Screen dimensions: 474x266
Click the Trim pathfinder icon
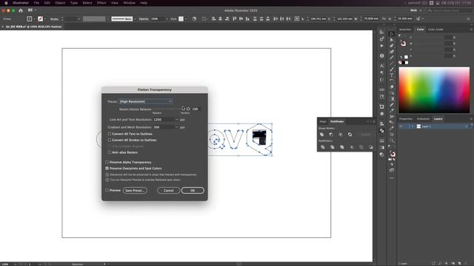(x=333, y=147)
